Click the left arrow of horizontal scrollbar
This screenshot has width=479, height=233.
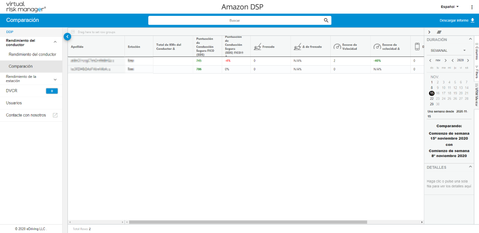click(127, 222)
